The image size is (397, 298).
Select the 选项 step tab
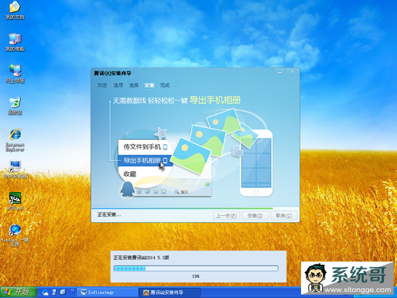pyautogui.click(x=118, y=85)
